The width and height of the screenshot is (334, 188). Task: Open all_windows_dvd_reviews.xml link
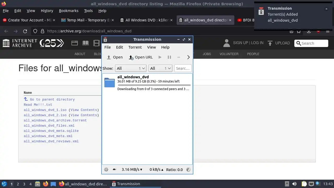51,141
